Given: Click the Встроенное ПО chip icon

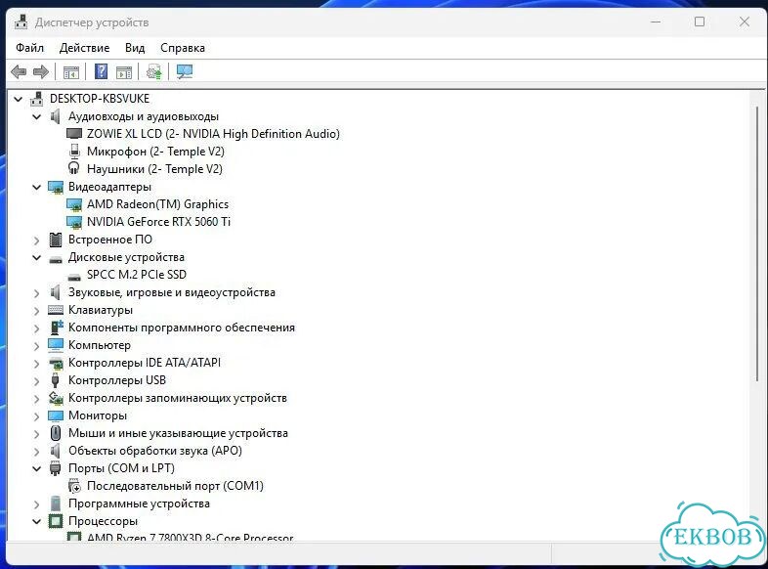Looking at the screenshot, I should pos(56,240).
